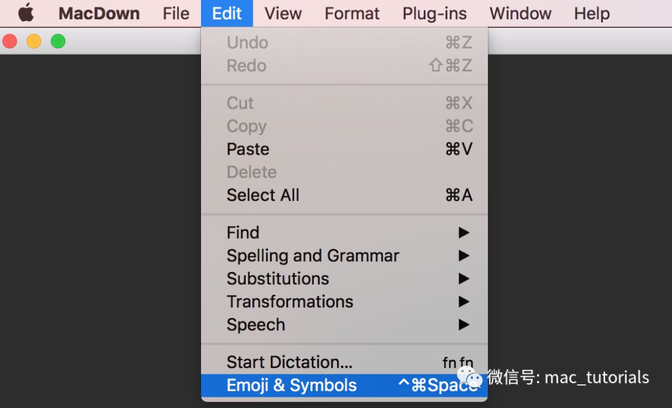Choose Select All in Edit menu
This screenshot has width=672, height=408.
tap(263, 195)
